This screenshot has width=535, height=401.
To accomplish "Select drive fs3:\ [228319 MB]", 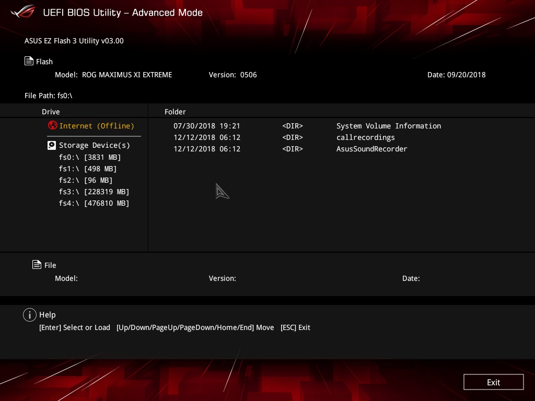I will pyautogui.click(x=94, y=192).
